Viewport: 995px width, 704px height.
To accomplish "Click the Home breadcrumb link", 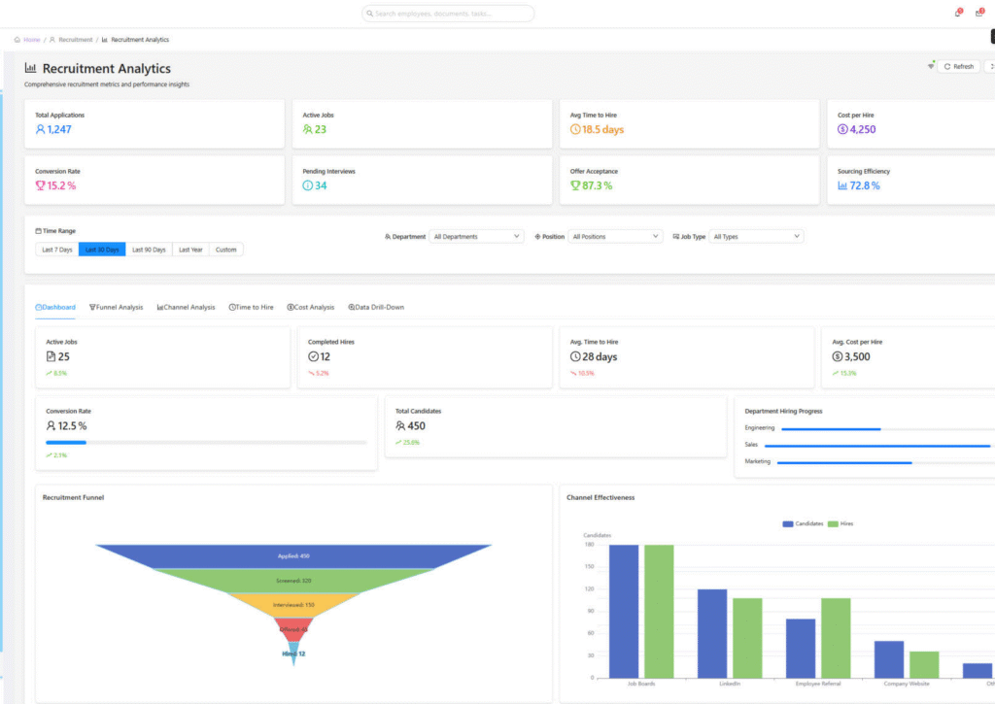I will pos(27,40).
